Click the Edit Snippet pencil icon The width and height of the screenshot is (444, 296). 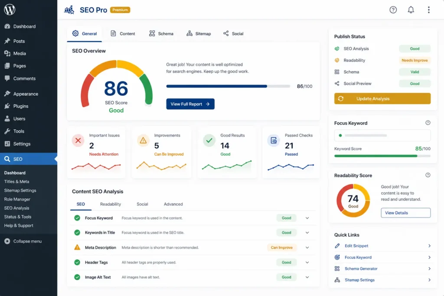coord(337,246)
